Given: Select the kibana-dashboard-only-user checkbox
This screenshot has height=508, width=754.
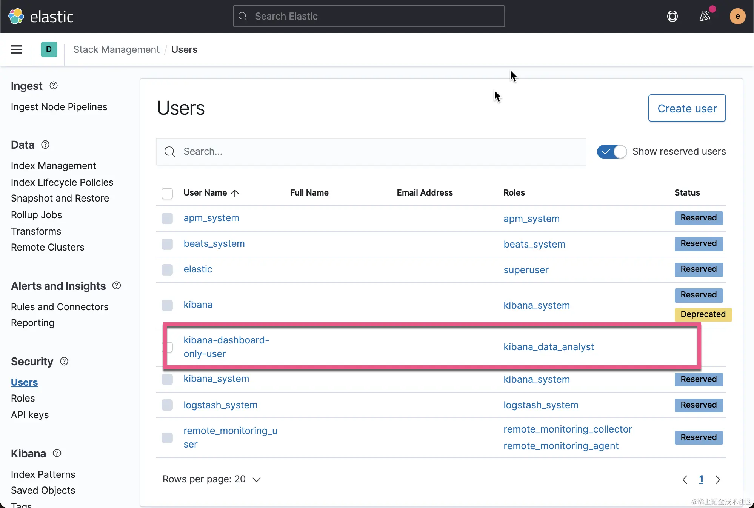Looking at the screenshot, I should coord(169,347).
